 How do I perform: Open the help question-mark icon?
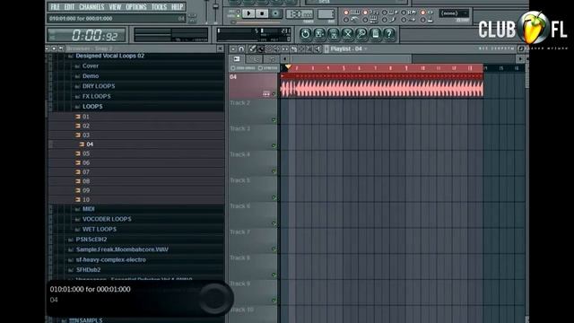click(x=389, y=34)
